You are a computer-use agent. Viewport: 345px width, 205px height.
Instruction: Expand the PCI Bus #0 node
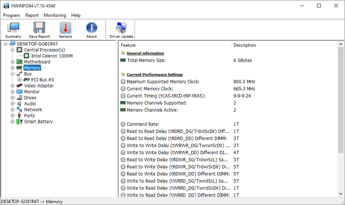[x=20, y=80]
